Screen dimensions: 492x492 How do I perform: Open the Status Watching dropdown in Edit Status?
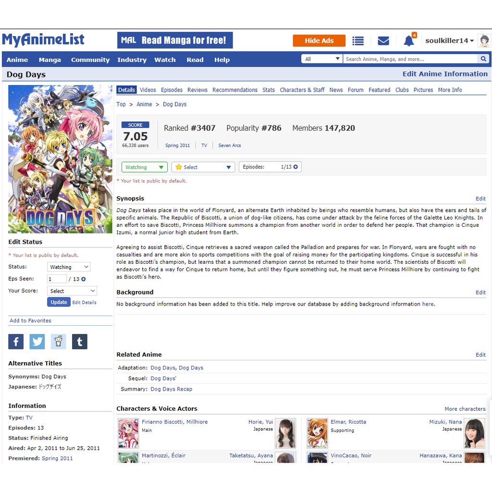point(69,267)
